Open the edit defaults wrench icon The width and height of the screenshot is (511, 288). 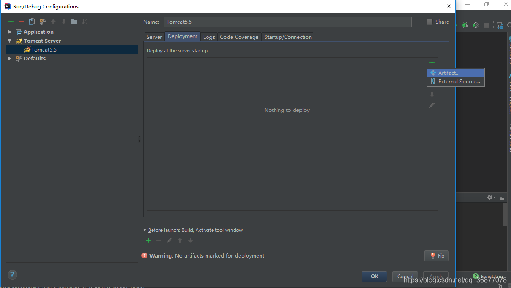click(43, 22)
